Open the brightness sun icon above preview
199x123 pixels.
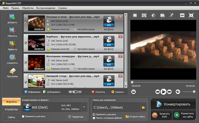pyautogui.click(x=153, y=15)
